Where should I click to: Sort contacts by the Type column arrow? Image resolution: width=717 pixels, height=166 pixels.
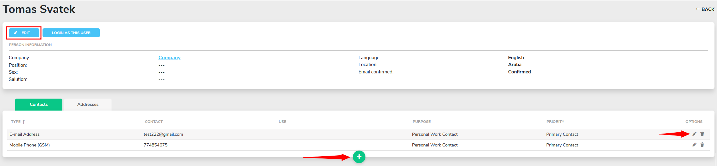[x=24, y=122]
